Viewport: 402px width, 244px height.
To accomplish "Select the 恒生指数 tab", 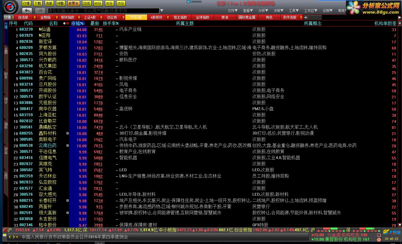I will [180, 17].
